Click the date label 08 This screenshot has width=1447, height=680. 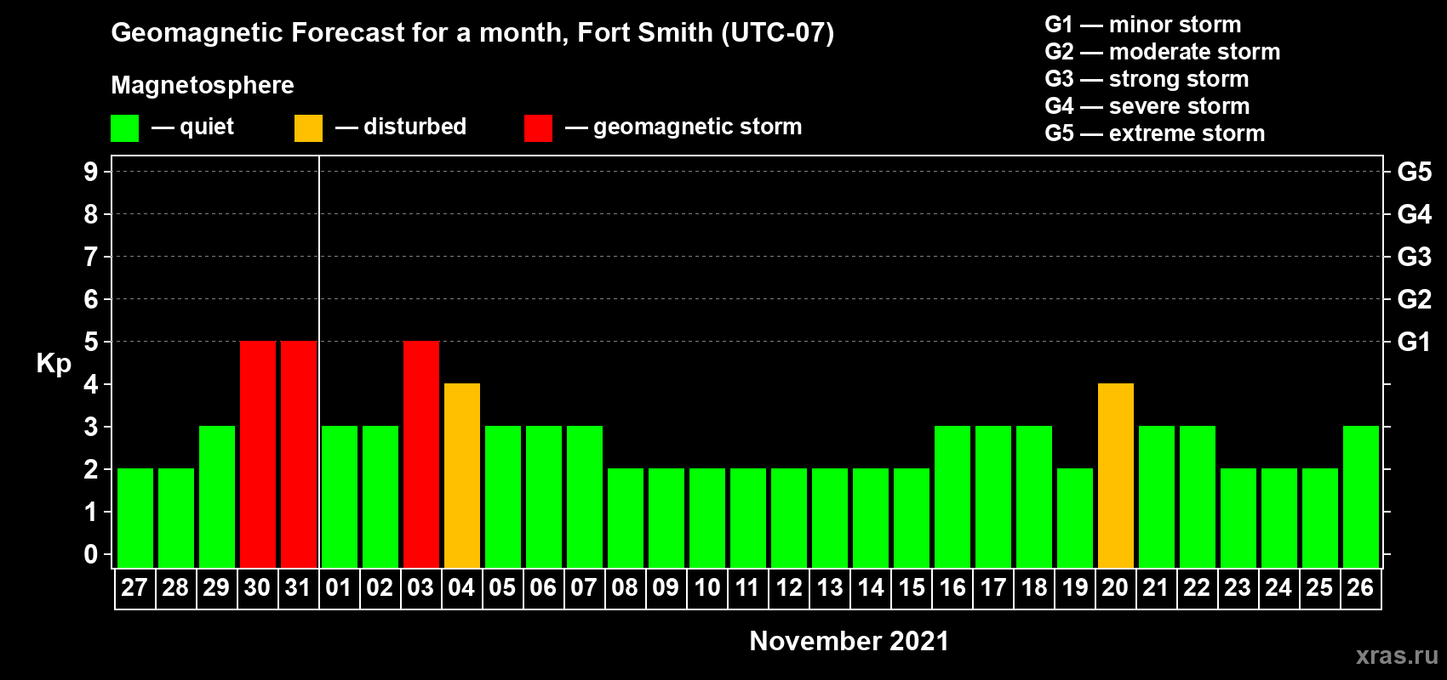coord(625,587)
